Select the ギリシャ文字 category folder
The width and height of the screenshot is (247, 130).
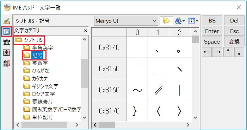click(41, 86)
